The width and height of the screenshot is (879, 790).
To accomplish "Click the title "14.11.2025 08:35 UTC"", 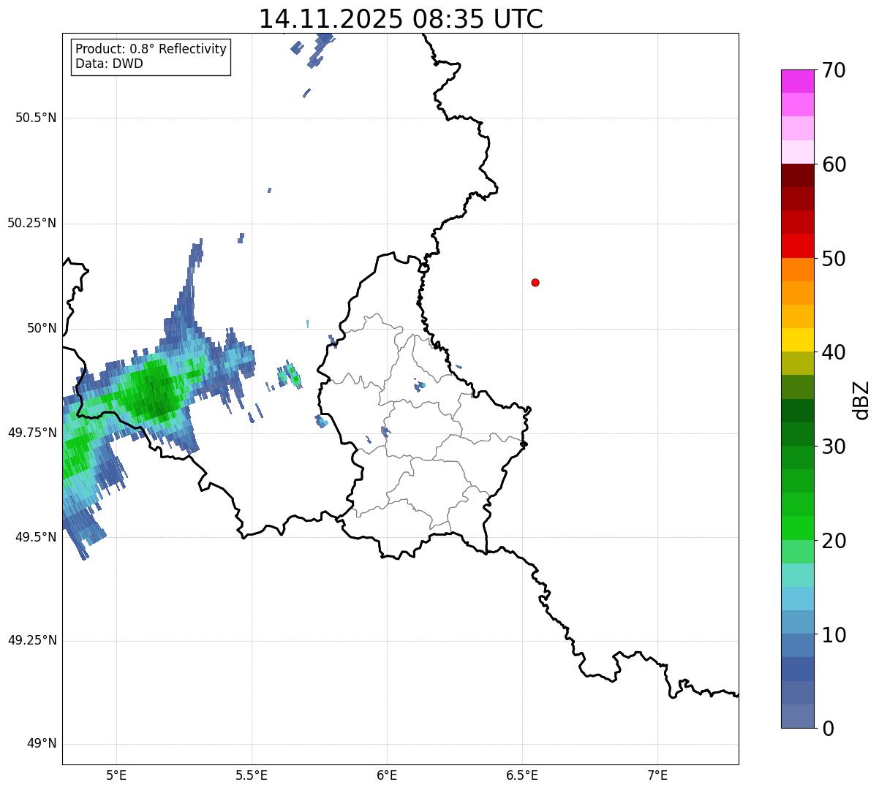I will click(401, 19).
